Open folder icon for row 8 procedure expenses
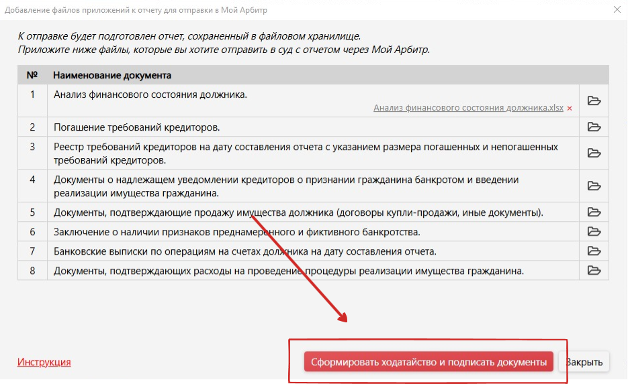This screenshot has width=628, height=386. pos(594,271)
